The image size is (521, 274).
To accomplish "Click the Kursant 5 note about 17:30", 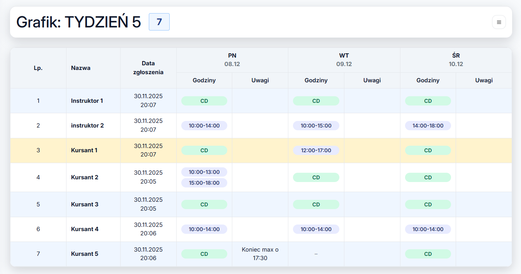I will coord(260,254).
